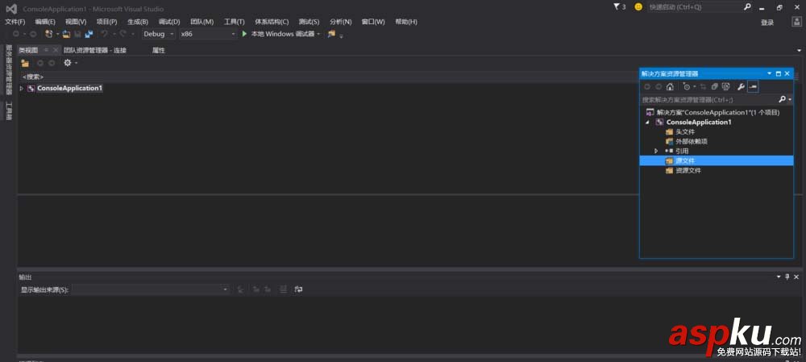Open the class view settings dropdown arrow
The image size is (806, 362).
[x=76, y=63]
